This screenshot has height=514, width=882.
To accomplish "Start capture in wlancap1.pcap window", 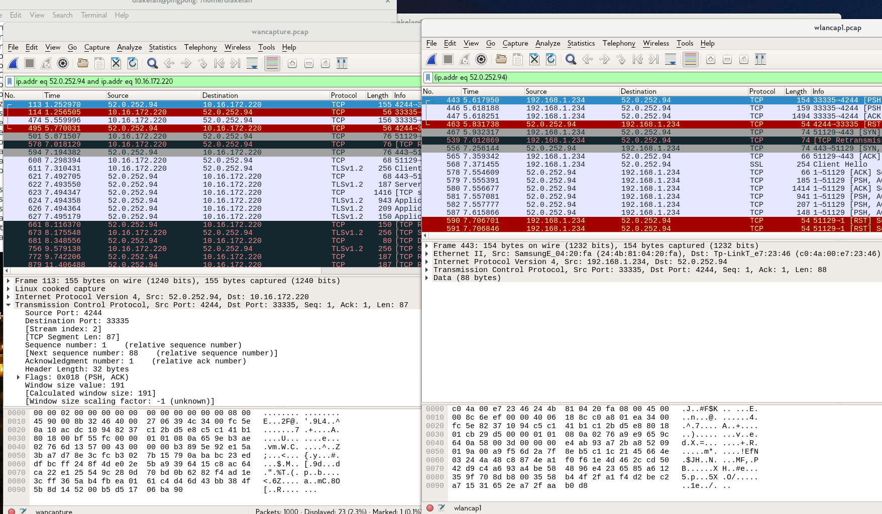I will click(x=431, y=59).
